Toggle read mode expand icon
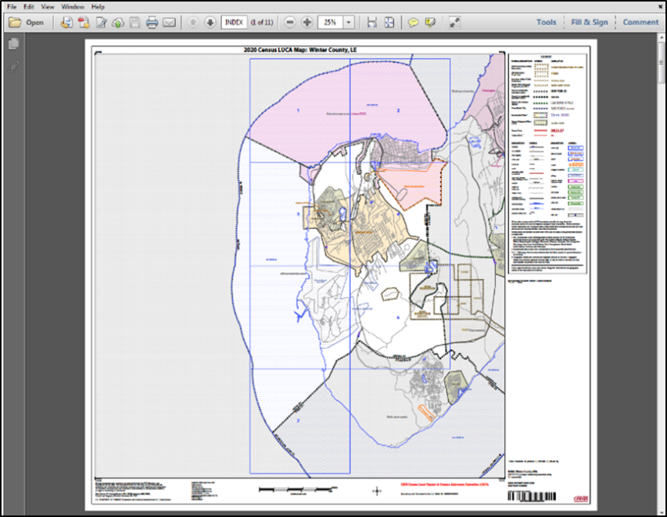Image resolution: width=667 pixels, height=517 pixels. [455, 22]
